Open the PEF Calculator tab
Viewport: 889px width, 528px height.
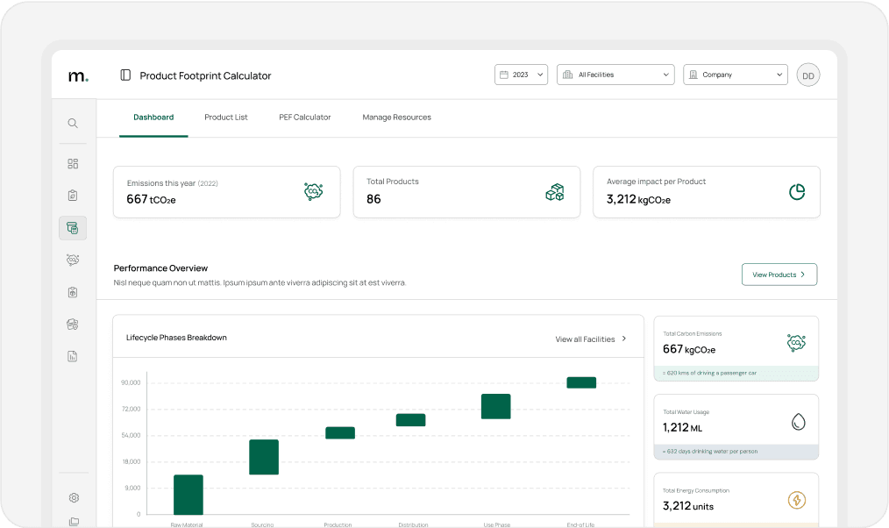[x=304, y=118]
